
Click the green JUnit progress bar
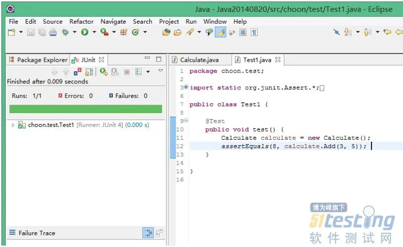86,109
